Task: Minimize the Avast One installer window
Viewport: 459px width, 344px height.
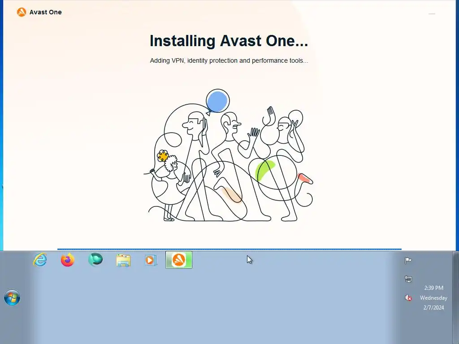Action: click(x=432, y=14)
